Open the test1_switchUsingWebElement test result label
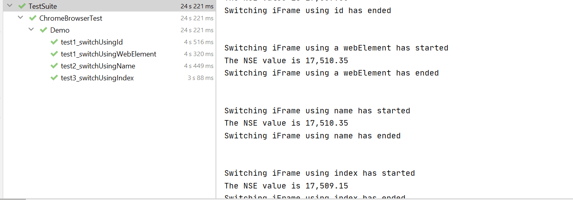This screenshot has height=200, width=573. [x=109, y=54]
